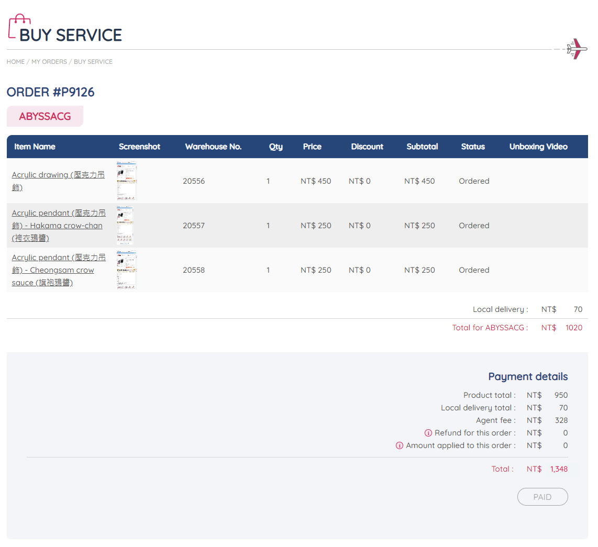Click info icon beside Amount applied to order
Image resolution: width=598 pixels, height=547 pixels.
tap(399, 445)
